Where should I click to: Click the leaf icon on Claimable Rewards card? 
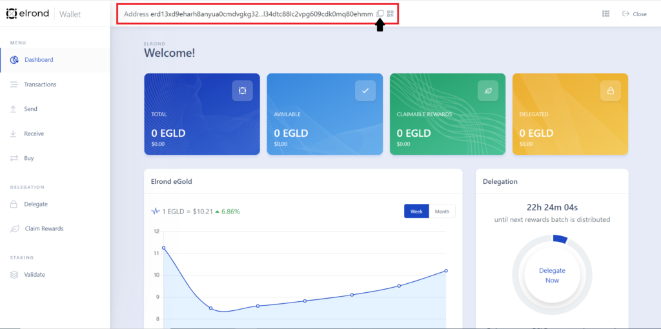coord(488,90)
